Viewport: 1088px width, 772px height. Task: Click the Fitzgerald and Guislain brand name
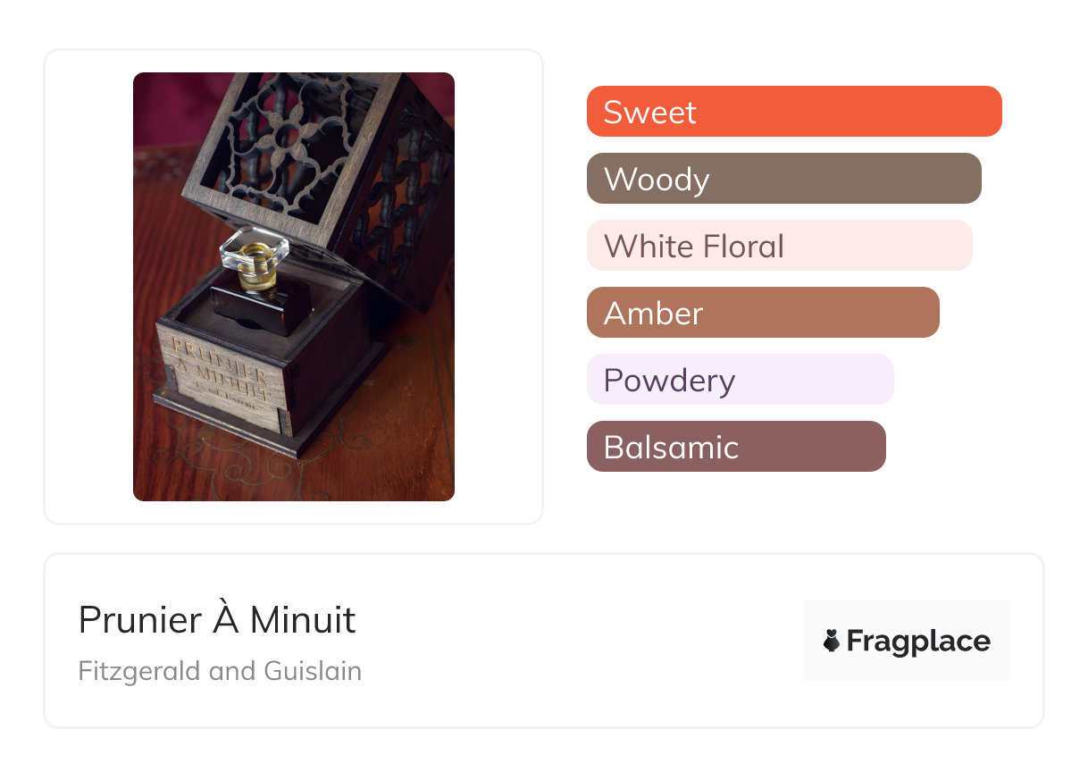[x=220, y=671]
